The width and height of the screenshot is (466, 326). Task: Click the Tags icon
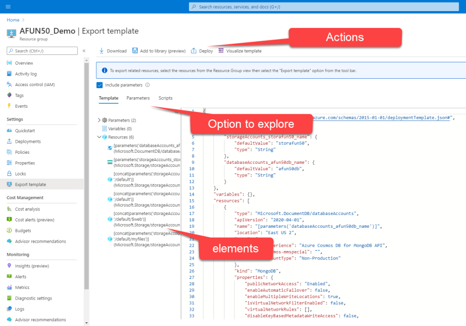coord(9,95)
